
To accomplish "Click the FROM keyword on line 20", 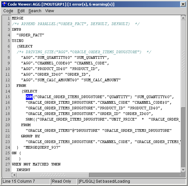I will (26, 125).
